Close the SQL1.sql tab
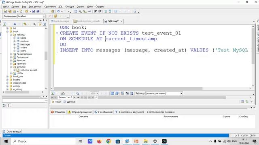Screen dimensions: 259x145 pyautogui.click(x=121, y=21)
